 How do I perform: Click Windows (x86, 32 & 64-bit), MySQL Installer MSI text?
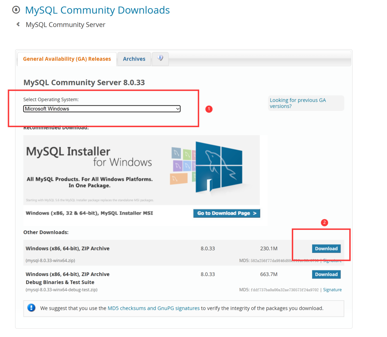[89, 213]
